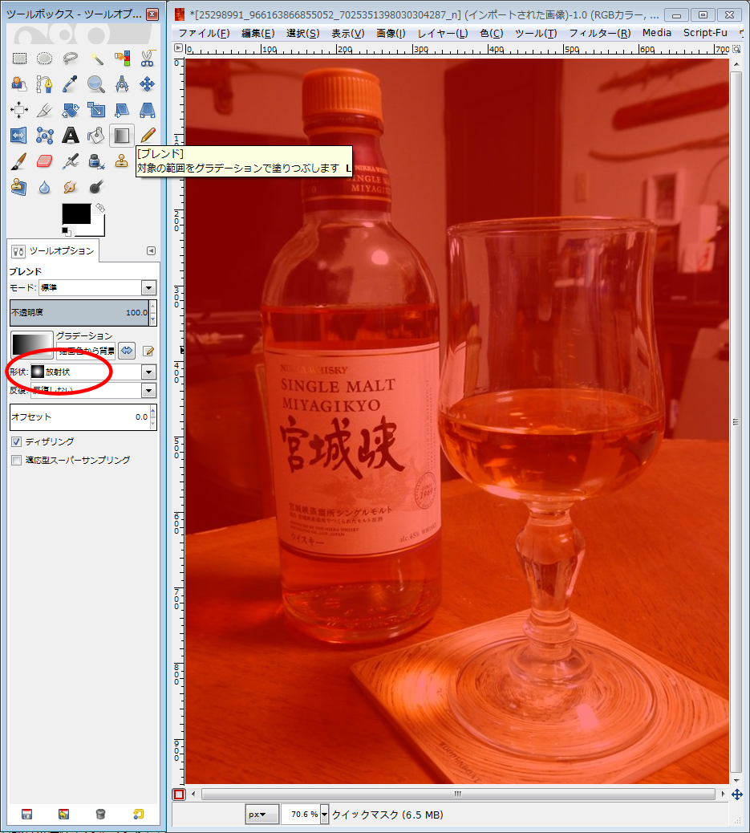Select the Text tool

click(x=71, y=136)
